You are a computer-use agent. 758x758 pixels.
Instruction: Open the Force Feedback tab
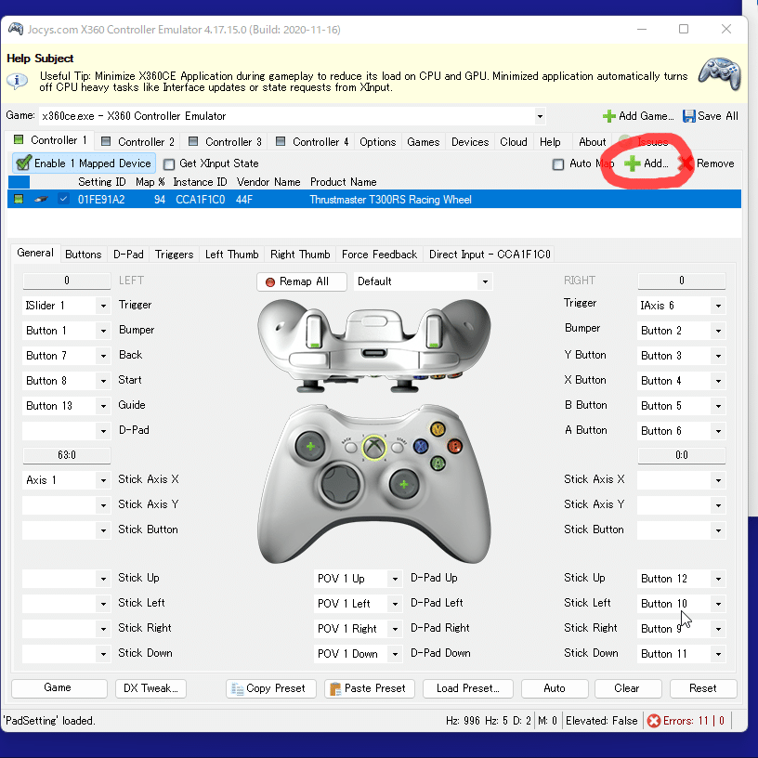coord(380,255)
